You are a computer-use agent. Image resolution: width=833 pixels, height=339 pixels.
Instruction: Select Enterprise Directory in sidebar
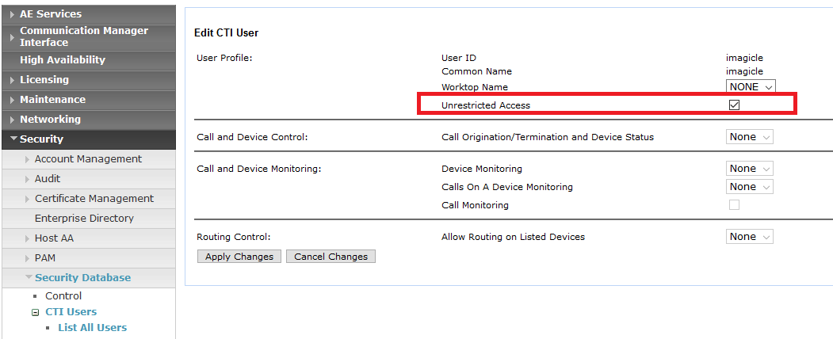(84, 219)
